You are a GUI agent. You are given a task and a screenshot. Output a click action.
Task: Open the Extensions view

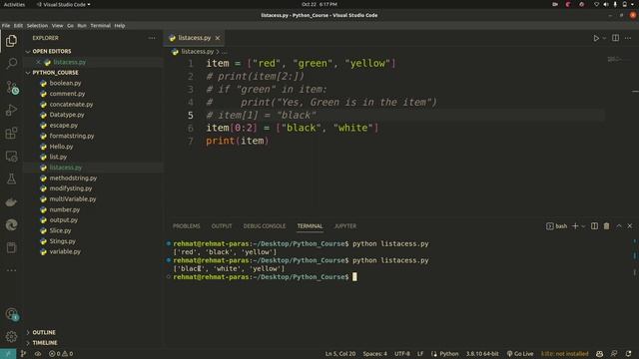11,133
